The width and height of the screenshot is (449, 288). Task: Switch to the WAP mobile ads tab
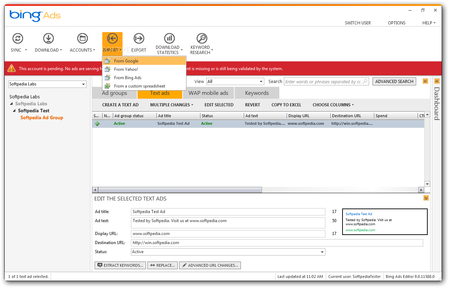click(x=208, y=93)
